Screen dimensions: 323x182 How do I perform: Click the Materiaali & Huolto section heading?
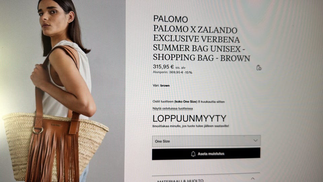pyautogui.click(x=180, y=180)
